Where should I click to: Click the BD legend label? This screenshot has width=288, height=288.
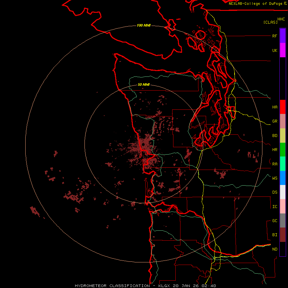(275, 136)
